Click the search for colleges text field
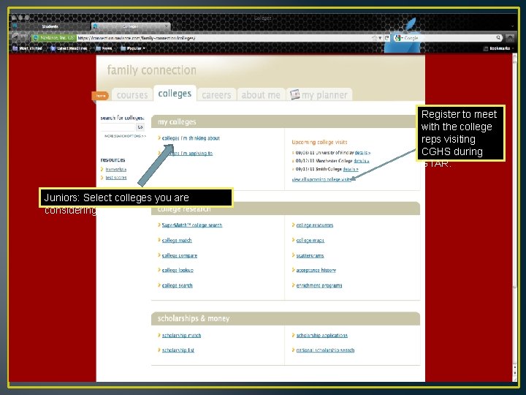The height and width of the screenshot is (395, 526). point(118,127)
